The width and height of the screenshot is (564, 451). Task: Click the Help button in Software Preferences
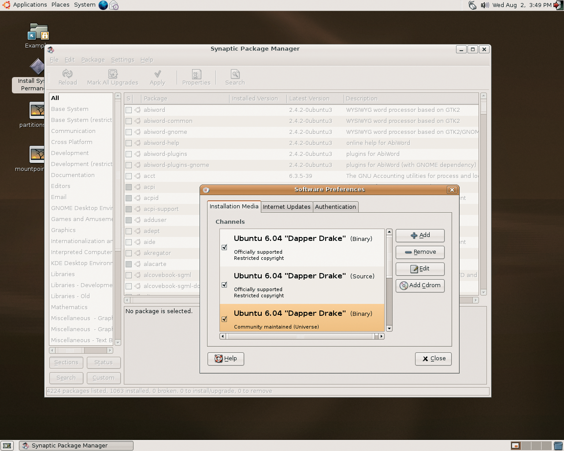(226, 359)
